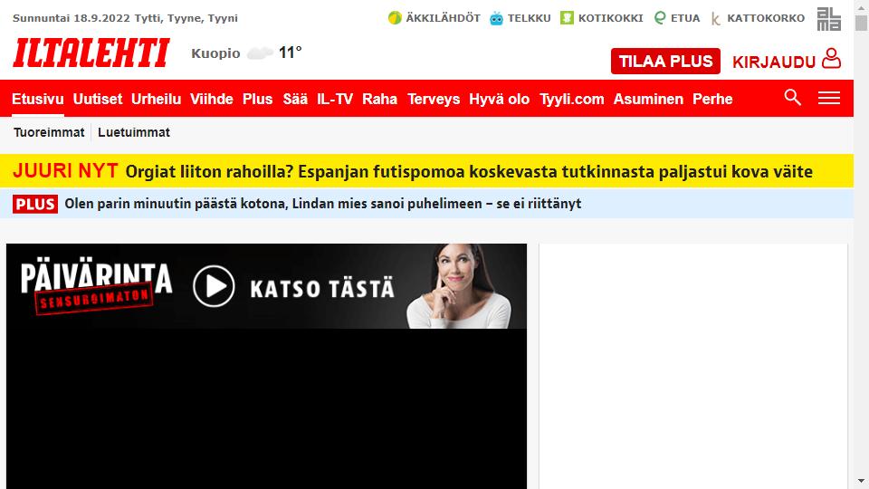Viewport: 869px width, 489px height.
Task: Open the Alma Media logo
Action: (829, 19)
